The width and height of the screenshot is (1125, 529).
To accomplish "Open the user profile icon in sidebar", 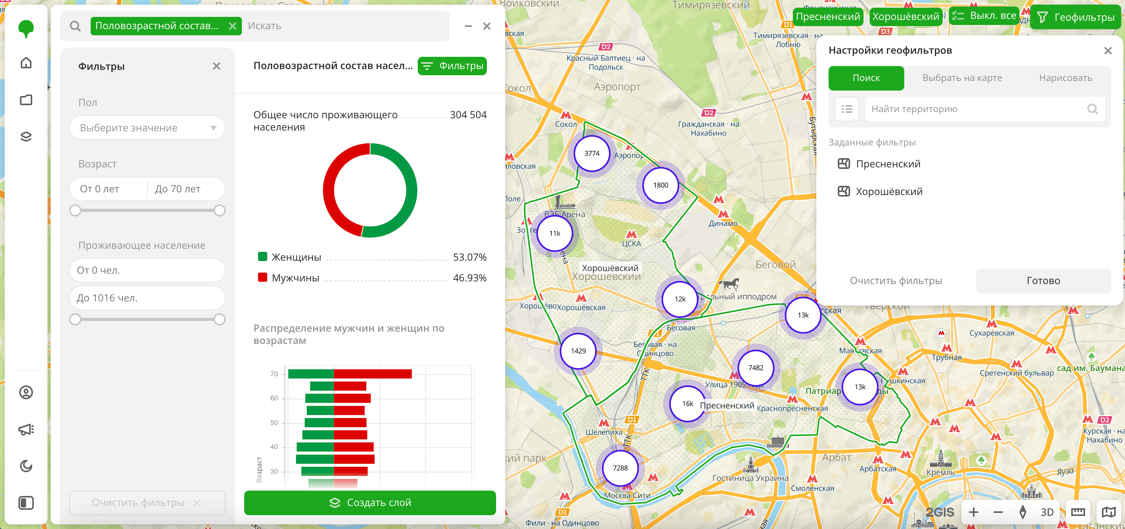I will tap(26, 392).
